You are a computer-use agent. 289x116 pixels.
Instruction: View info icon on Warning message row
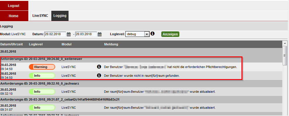tap(99, 67)
